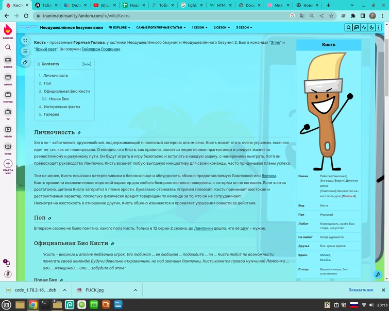Open the Linux Mint start menu
The height and width of the screenshot is (311, 389).
pos(6,304)
